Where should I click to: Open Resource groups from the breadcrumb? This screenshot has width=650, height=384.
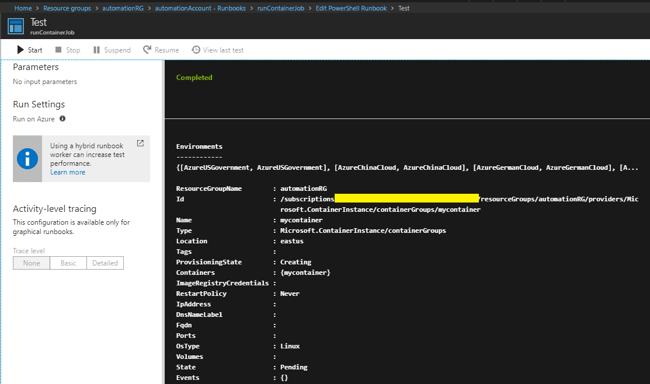point(68,8)
